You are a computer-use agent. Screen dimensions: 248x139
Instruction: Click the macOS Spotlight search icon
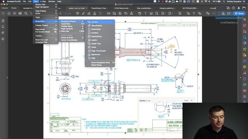(224, 2)
